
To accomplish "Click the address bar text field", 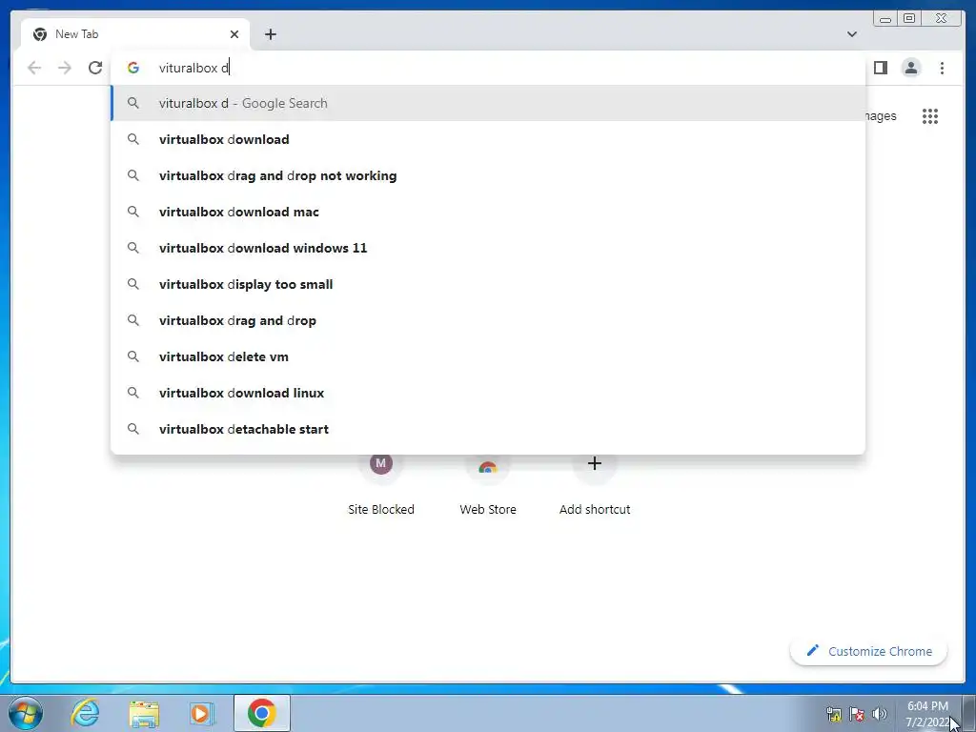I will tap(488, 68).
